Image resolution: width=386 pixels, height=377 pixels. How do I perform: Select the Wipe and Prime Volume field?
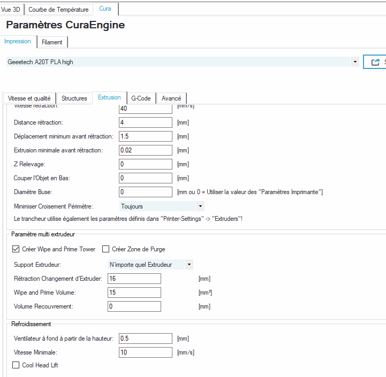pos(134,293)
